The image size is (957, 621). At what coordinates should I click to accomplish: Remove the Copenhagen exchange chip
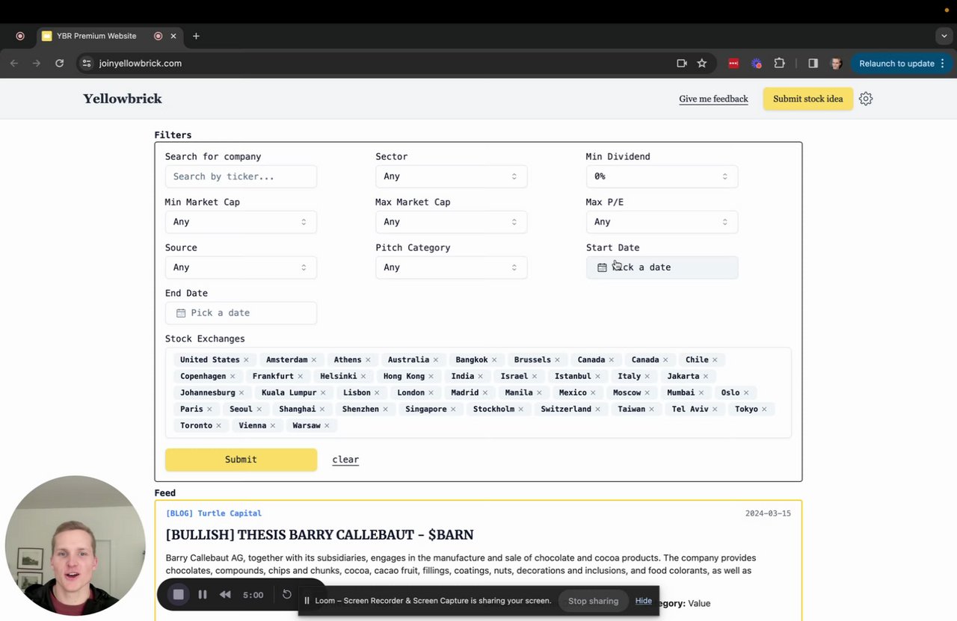(x=233, y=377)
